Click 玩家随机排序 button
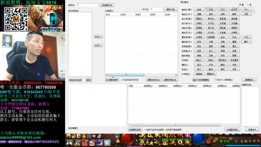Viewport: 261px width, 147px height. point(135,130)
